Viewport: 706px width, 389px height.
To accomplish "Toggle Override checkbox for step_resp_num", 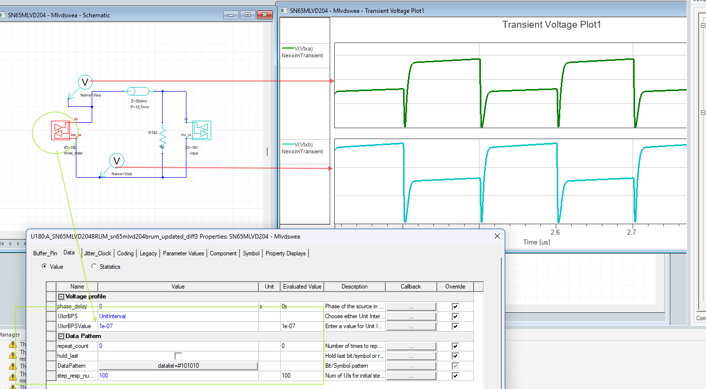I will tap(455, 376).
